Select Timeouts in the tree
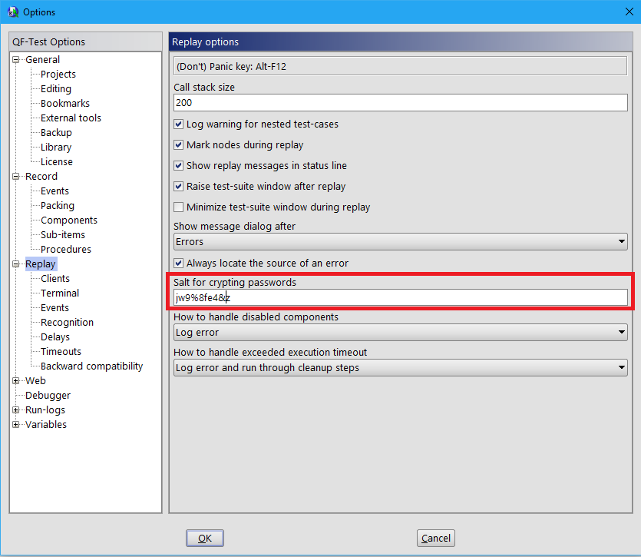 [61, 352]
